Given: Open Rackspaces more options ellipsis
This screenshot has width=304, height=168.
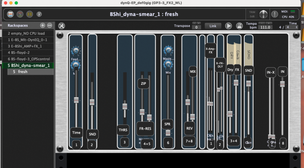Looking at the screenshot, I should [50, 26].
